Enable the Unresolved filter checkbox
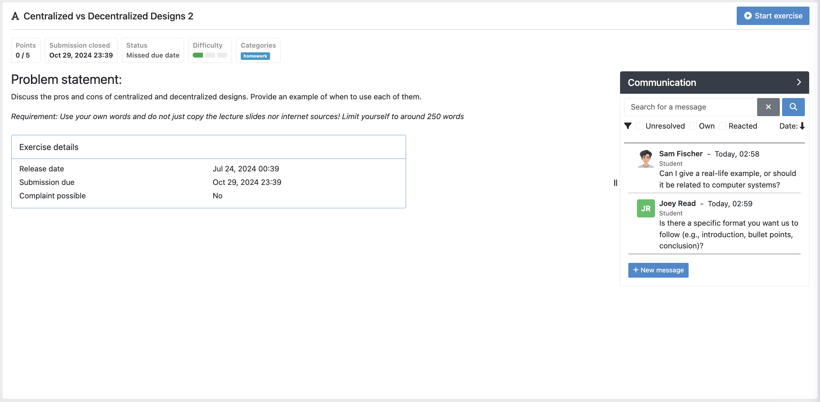Viewport: 820px width, 402px height. click(x=640, y=126)
